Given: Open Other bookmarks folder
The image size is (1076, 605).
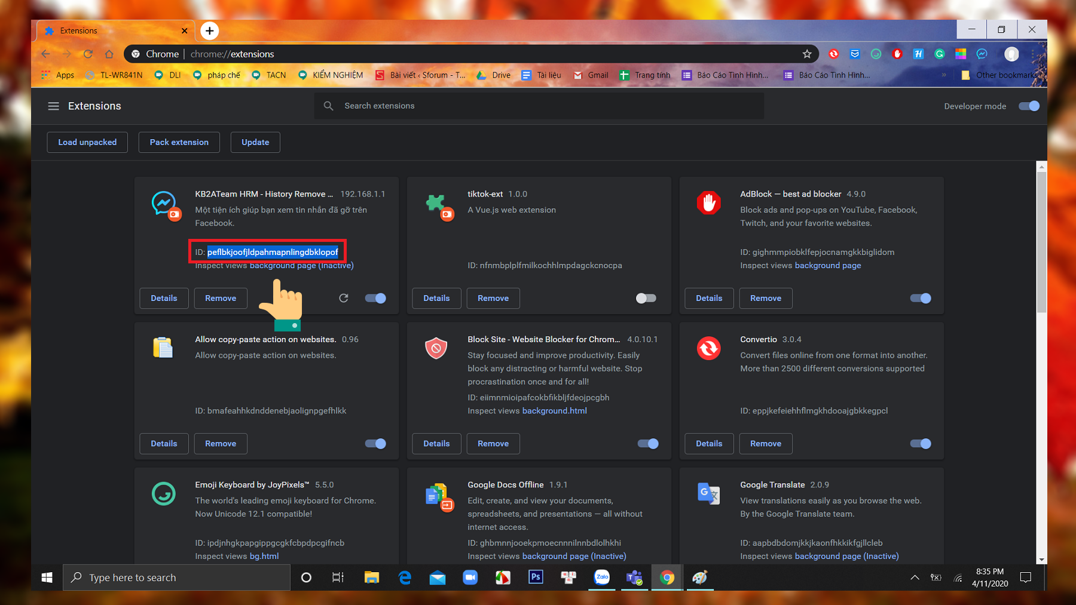Looking at the screenshot, I should 1002,75.
